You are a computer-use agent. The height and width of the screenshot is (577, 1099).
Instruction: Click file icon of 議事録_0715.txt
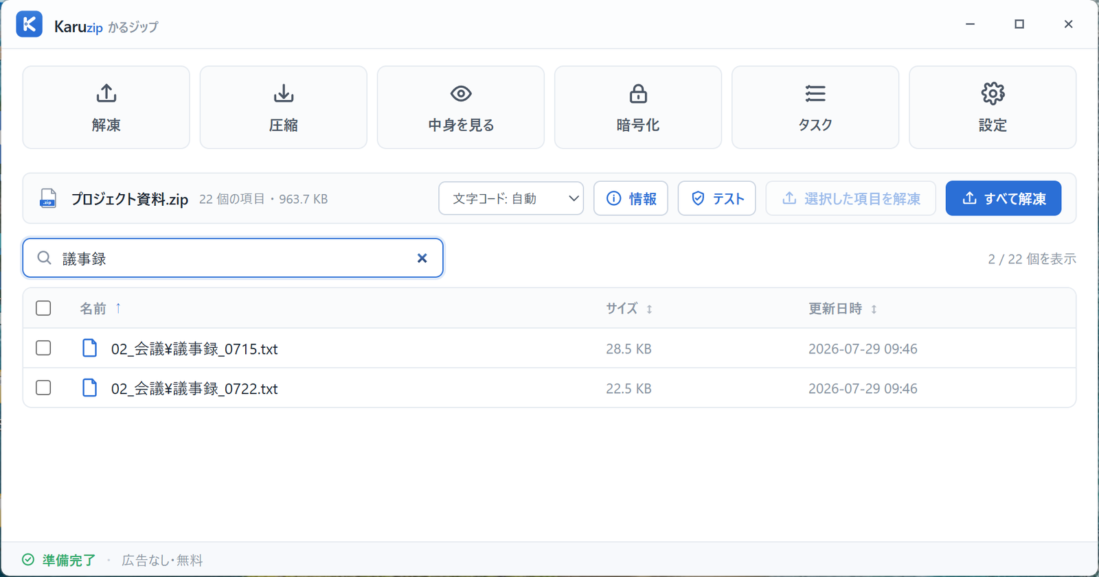[90, 348]
